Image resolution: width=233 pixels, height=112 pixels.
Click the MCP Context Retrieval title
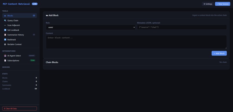16,4
